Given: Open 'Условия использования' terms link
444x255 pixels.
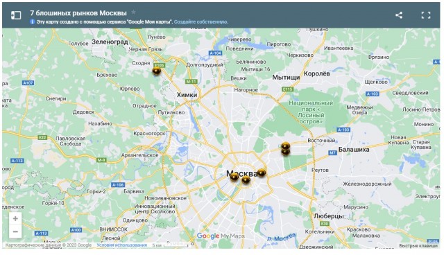Looking at the screenshot, I should [122, 245].
